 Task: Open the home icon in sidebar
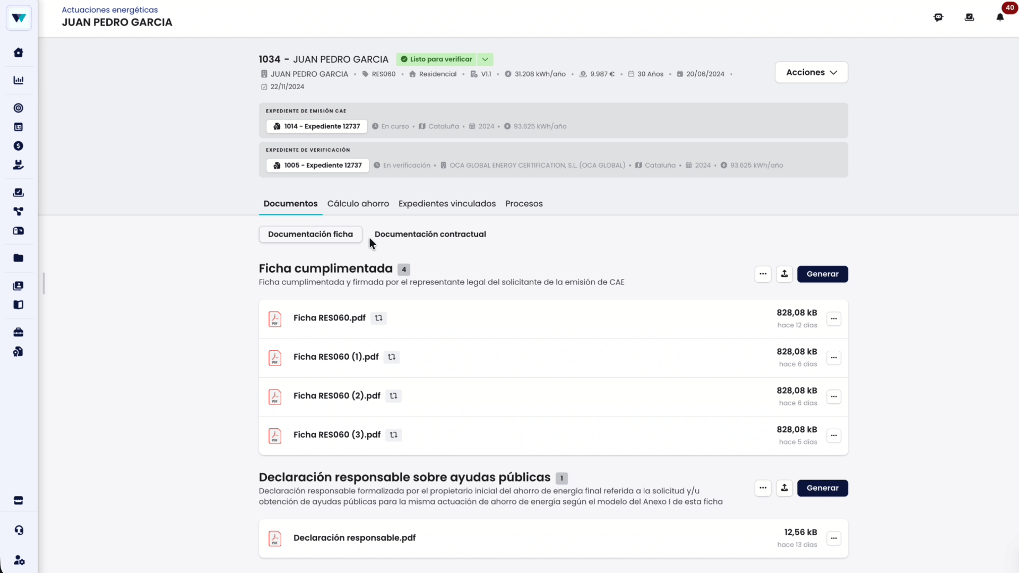pyautogui.click(x=19, y=53)
